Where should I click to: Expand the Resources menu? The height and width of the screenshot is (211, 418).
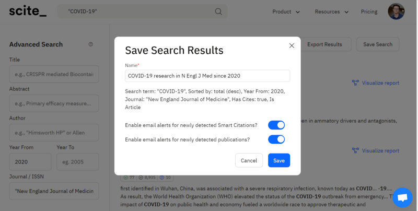[331, 11]
